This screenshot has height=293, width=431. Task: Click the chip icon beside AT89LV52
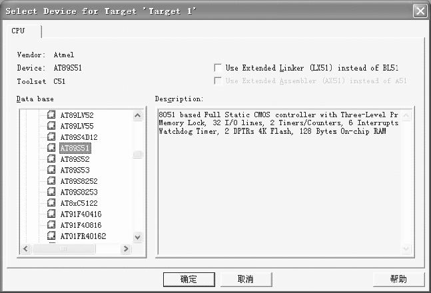pos(51,115)
